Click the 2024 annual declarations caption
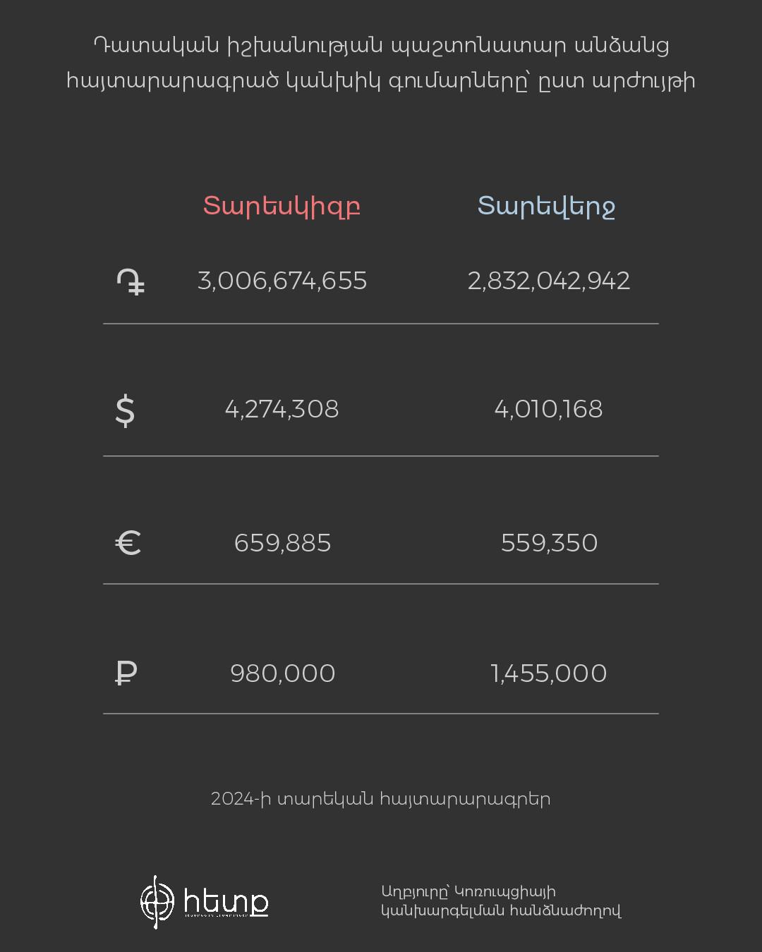Viewport: 762px width, 952px height. (x=380, y=799)
